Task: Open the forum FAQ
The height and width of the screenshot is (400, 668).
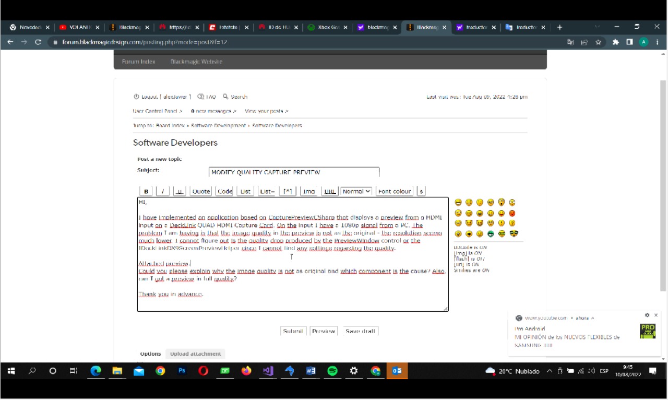Action: (207, 97)
